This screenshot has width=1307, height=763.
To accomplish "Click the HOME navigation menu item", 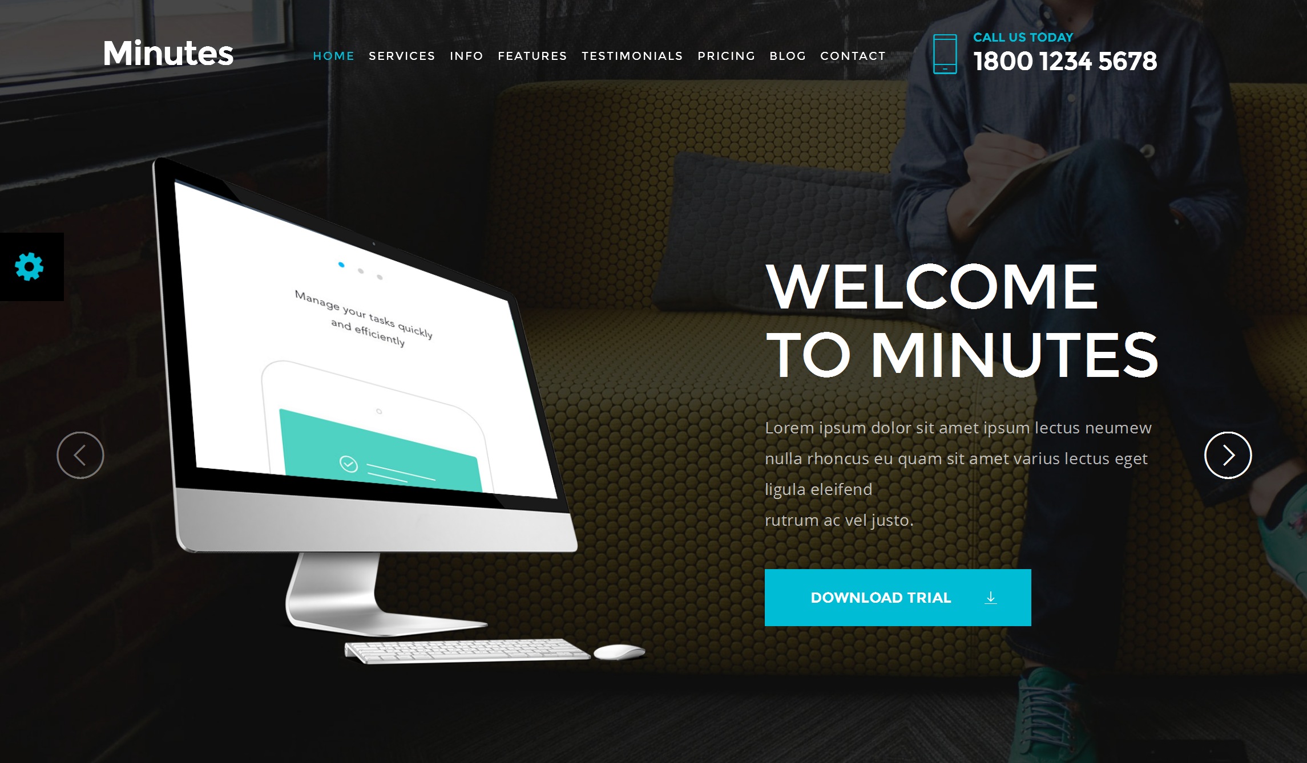I will coord(333,55).
